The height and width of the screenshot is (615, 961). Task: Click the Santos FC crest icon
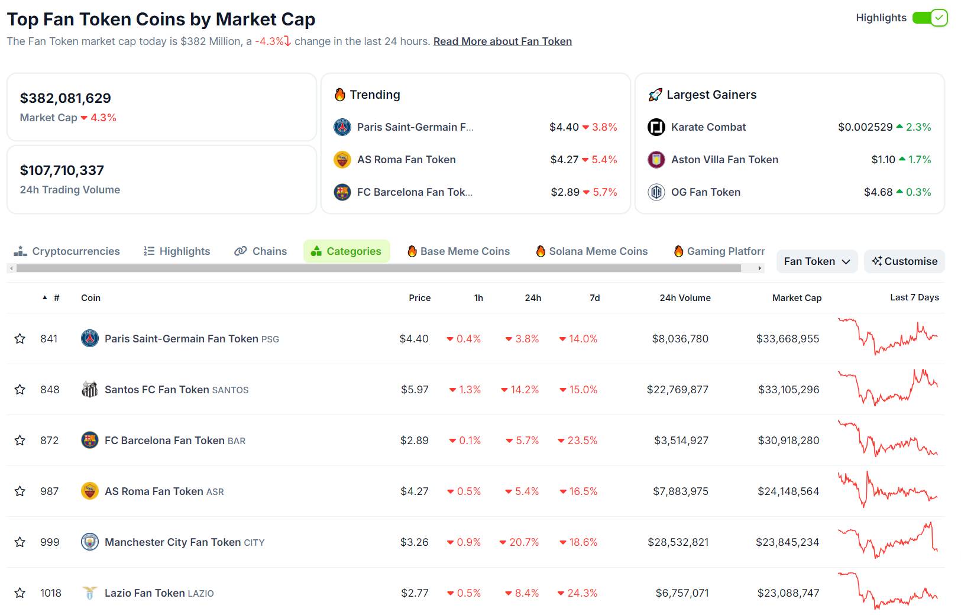[x=90, y=390]
